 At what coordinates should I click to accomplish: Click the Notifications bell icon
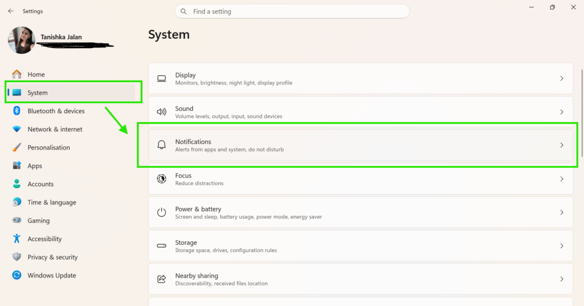161,145
